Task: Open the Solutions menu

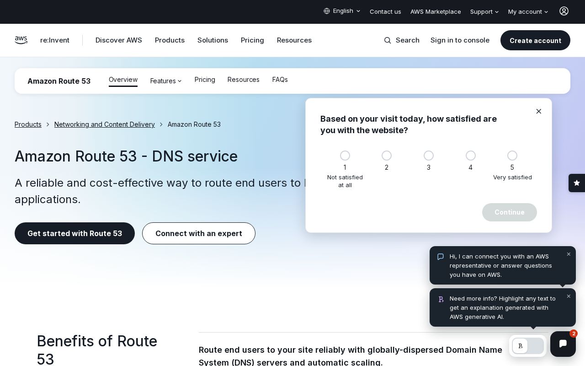Action: [213, 40]
